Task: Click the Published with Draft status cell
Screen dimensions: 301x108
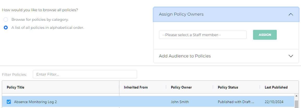Action: pos(236,102)
